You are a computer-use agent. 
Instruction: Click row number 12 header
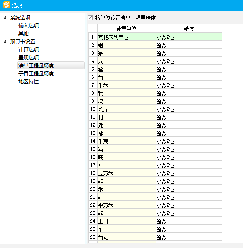pos(92,125)
